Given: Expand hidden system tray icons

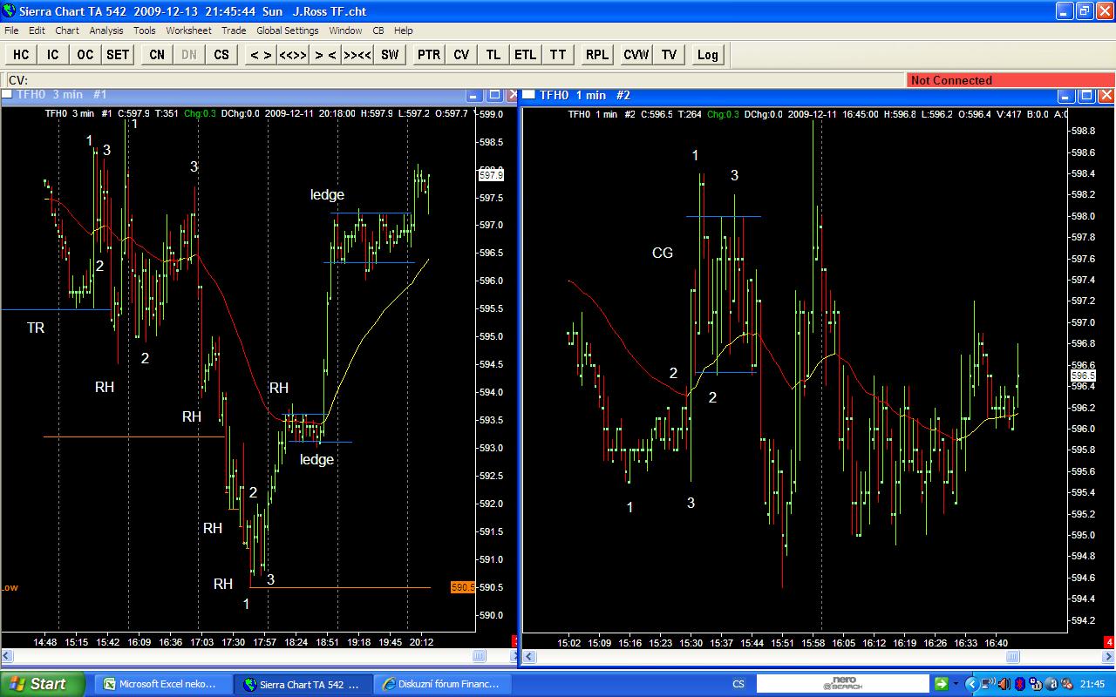Looking at the screenshot, I should [974, 684].
